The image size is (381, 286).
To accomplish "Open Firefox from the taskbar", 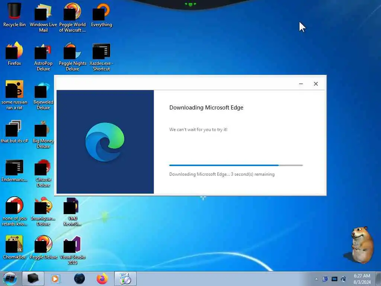I will pos(102,279).
